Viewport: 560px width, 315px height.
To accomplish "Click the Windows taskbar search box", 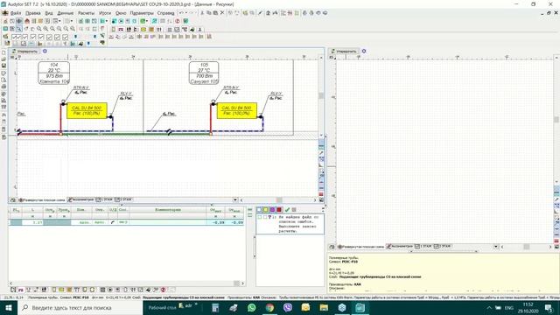I will pyautogui.click(x=80, y=307).
